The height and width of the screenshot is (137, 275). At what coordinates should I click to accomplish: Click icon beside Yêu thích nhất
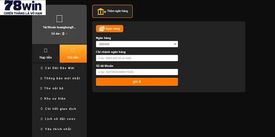[x=41, y=129]
